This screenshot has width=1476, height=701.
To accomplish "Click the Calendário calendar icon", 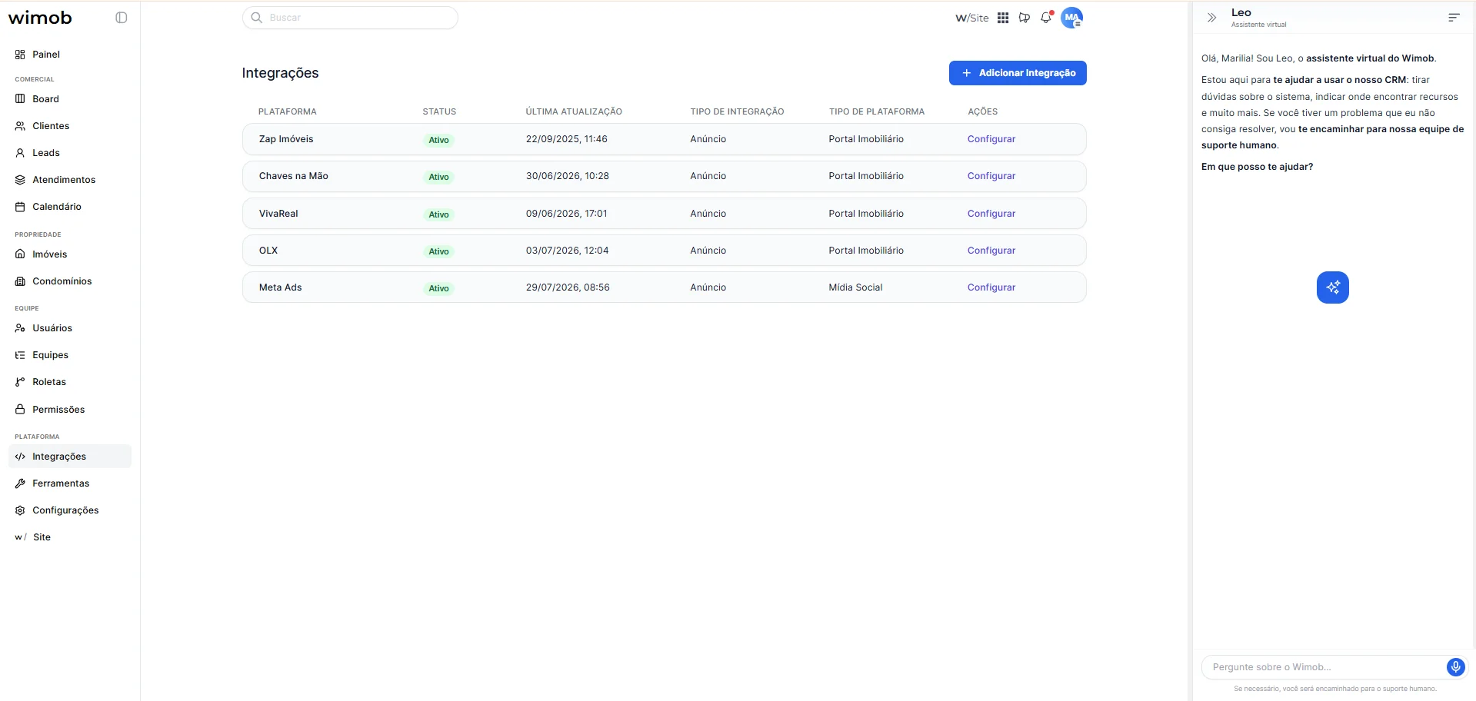I will point(20,207).
